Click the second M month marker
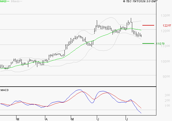The height and width of the screenshot is (121, 172). pos(72,119)
